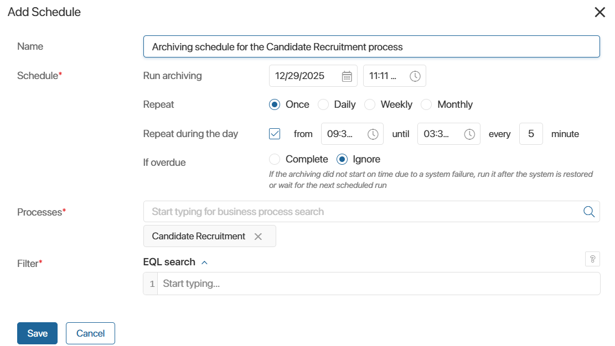Close the Add Schedule dialog

(x=600, y=12)
